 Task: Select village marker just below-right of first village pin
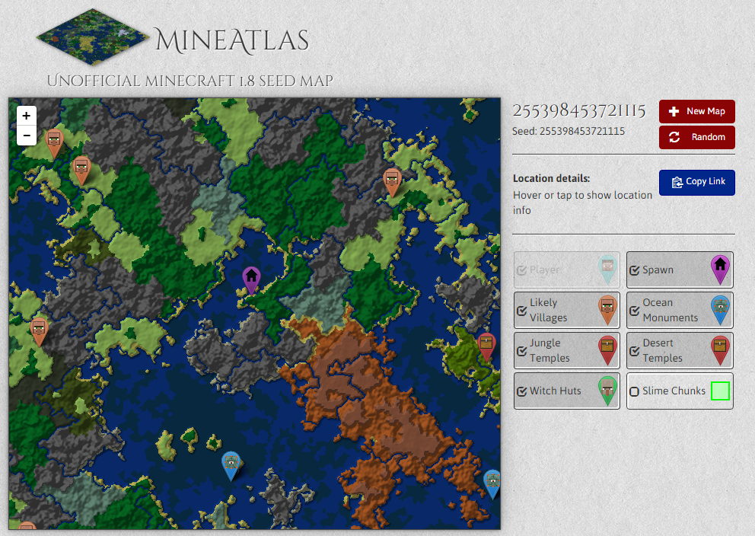click(x=81, y=171)
